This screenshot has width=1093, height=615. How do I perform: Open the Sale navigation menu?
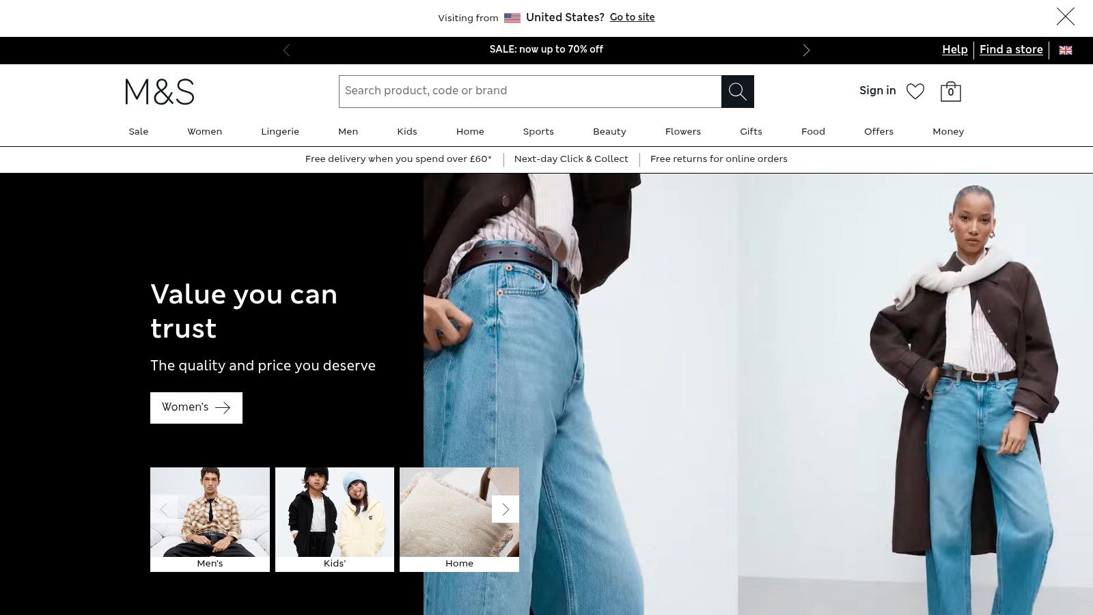[139, 131]
